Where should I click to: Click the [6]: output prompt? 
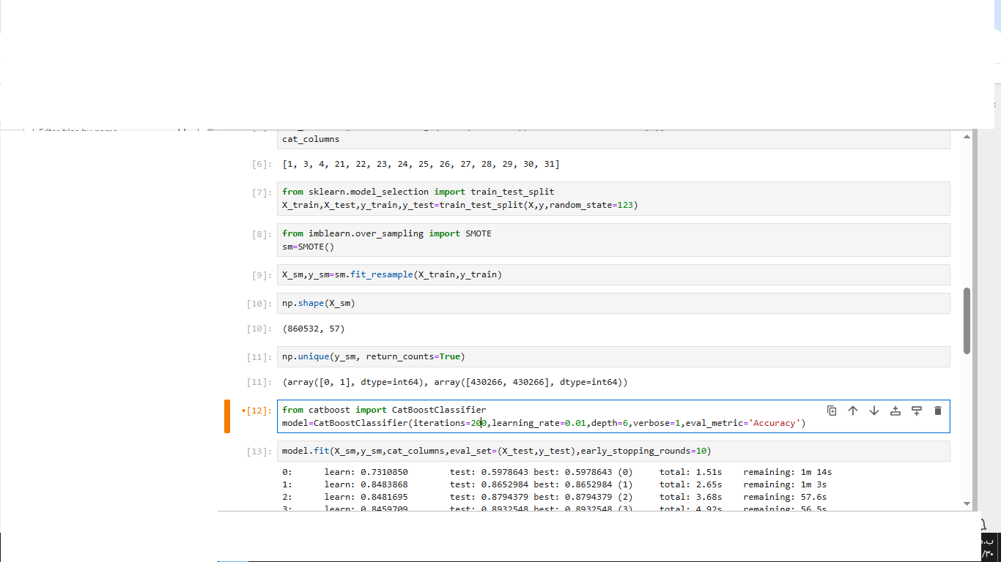(262, 164)
